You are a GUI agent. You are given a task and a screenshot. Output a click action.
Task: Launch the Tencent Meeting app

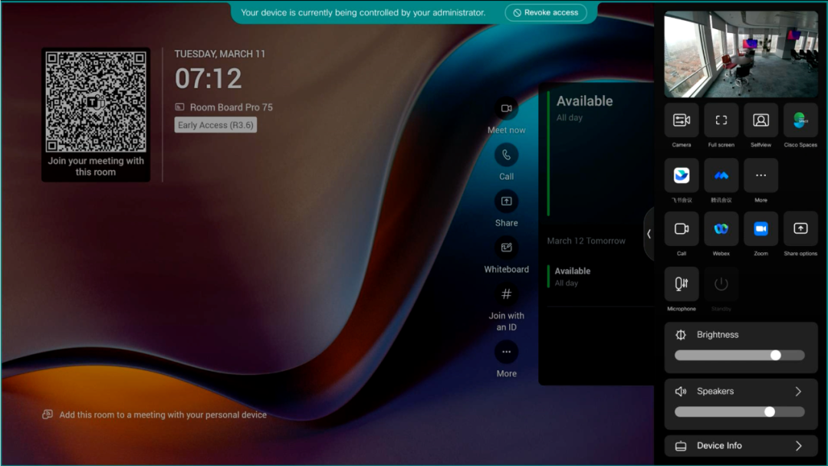[721, 176]
